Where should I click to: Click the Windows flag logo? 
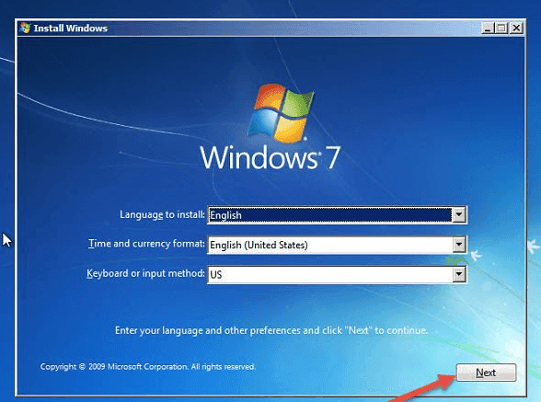281,112
